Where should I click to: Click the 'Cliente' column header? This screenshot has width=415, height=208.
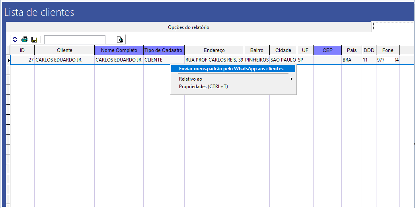click(64, 50)
